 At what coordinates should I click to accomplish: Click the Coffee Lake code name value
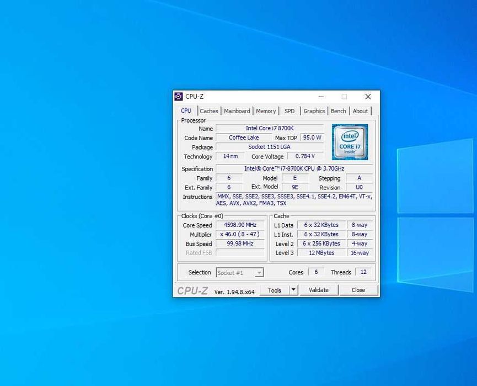tap(244, 138)
